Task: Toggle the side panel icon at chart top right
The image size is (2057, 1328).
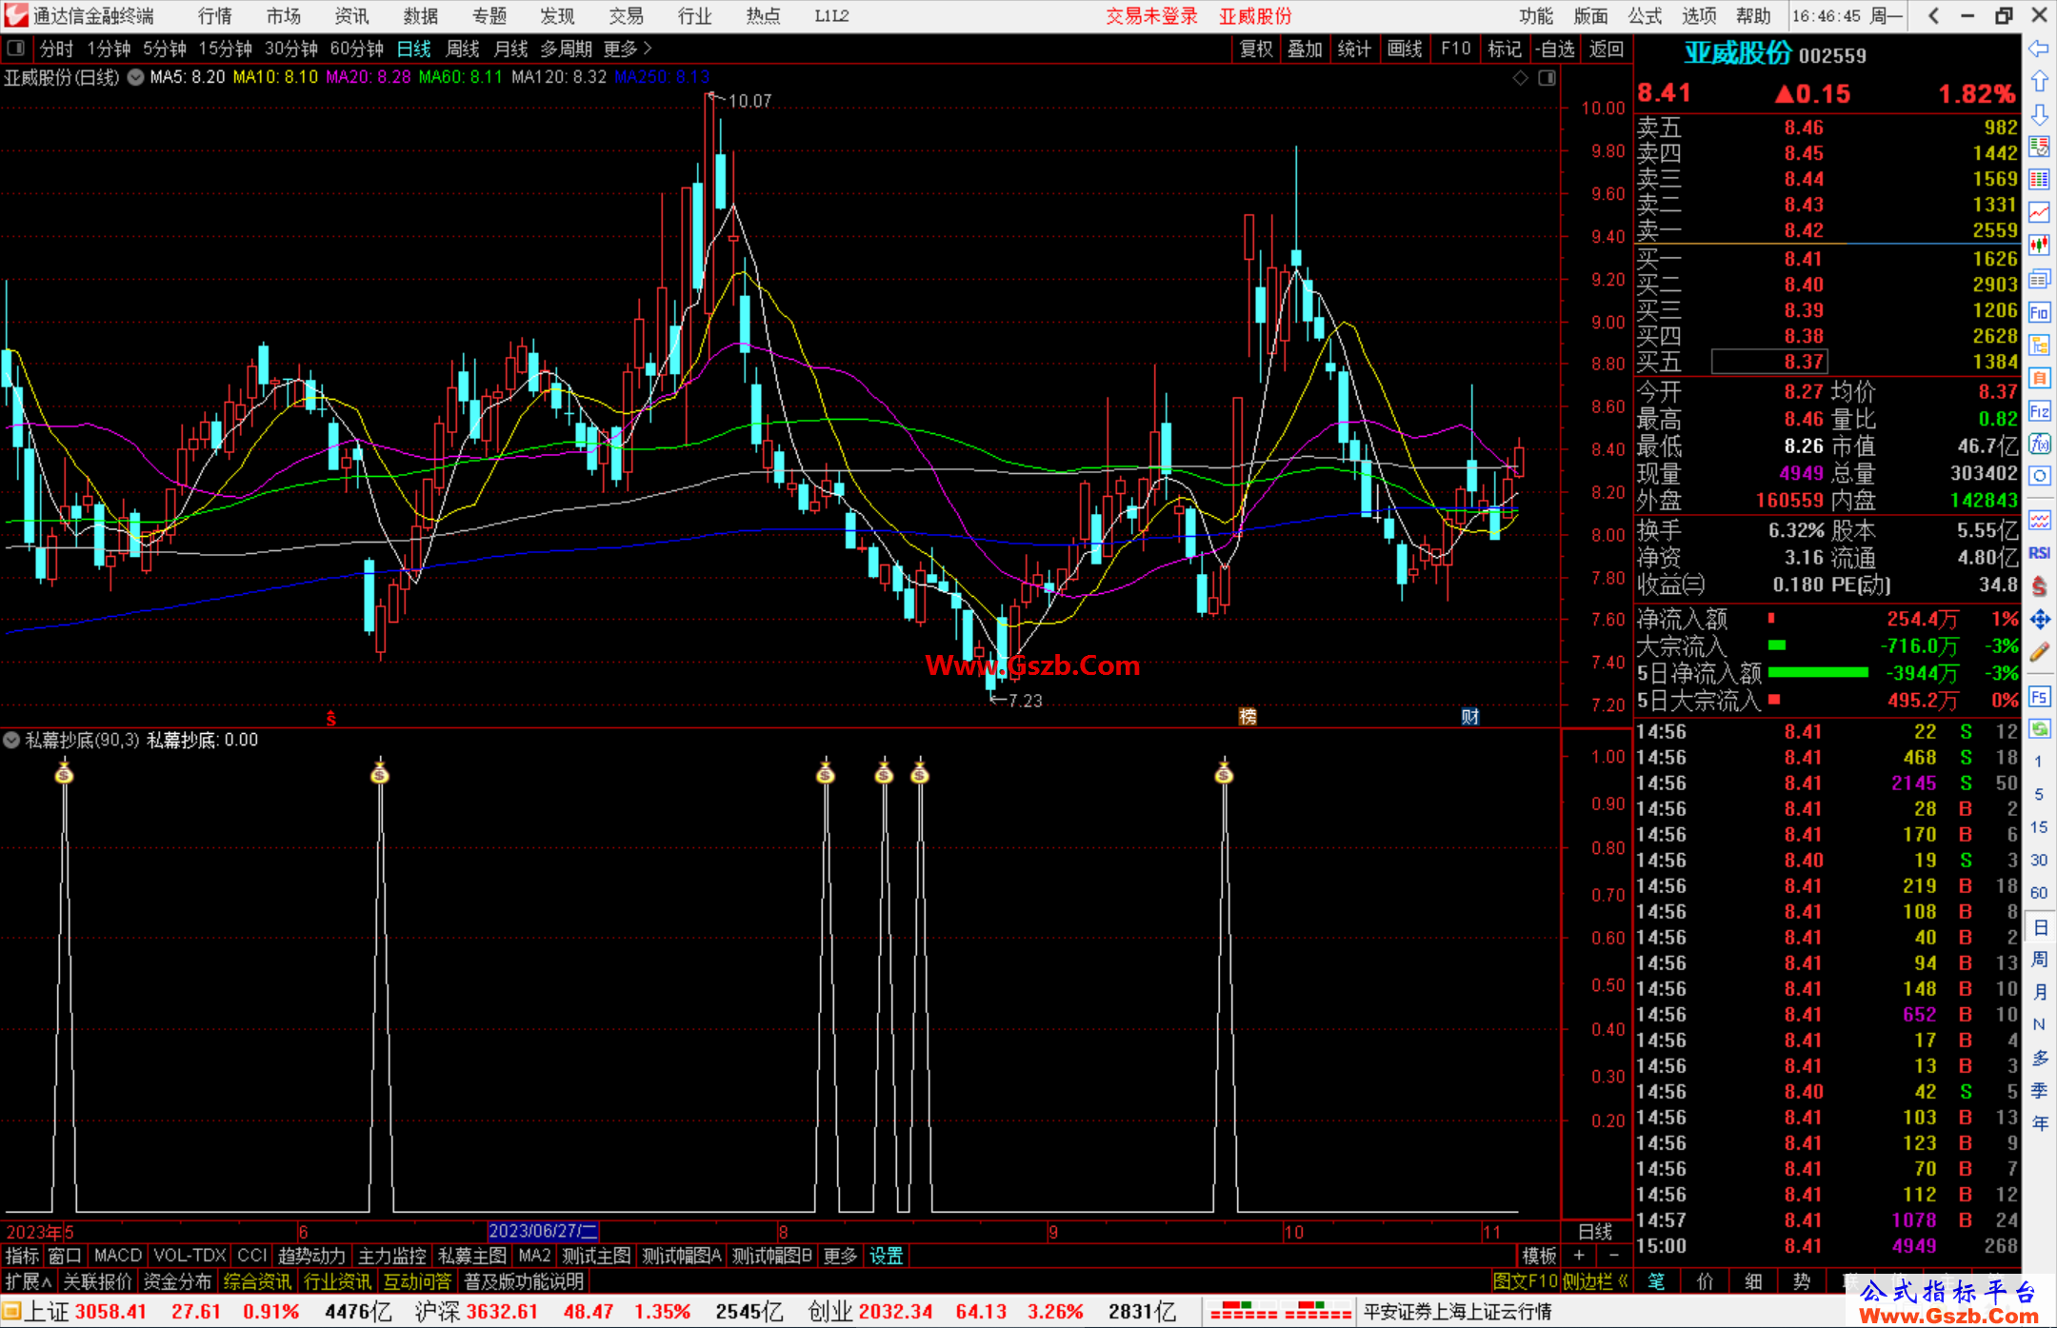Action: click(x=1548, y=78)
